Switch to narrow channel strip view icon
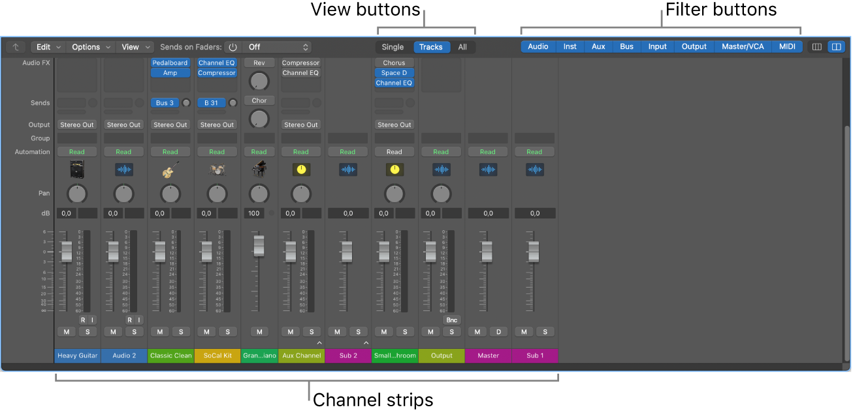 point(816,47)
